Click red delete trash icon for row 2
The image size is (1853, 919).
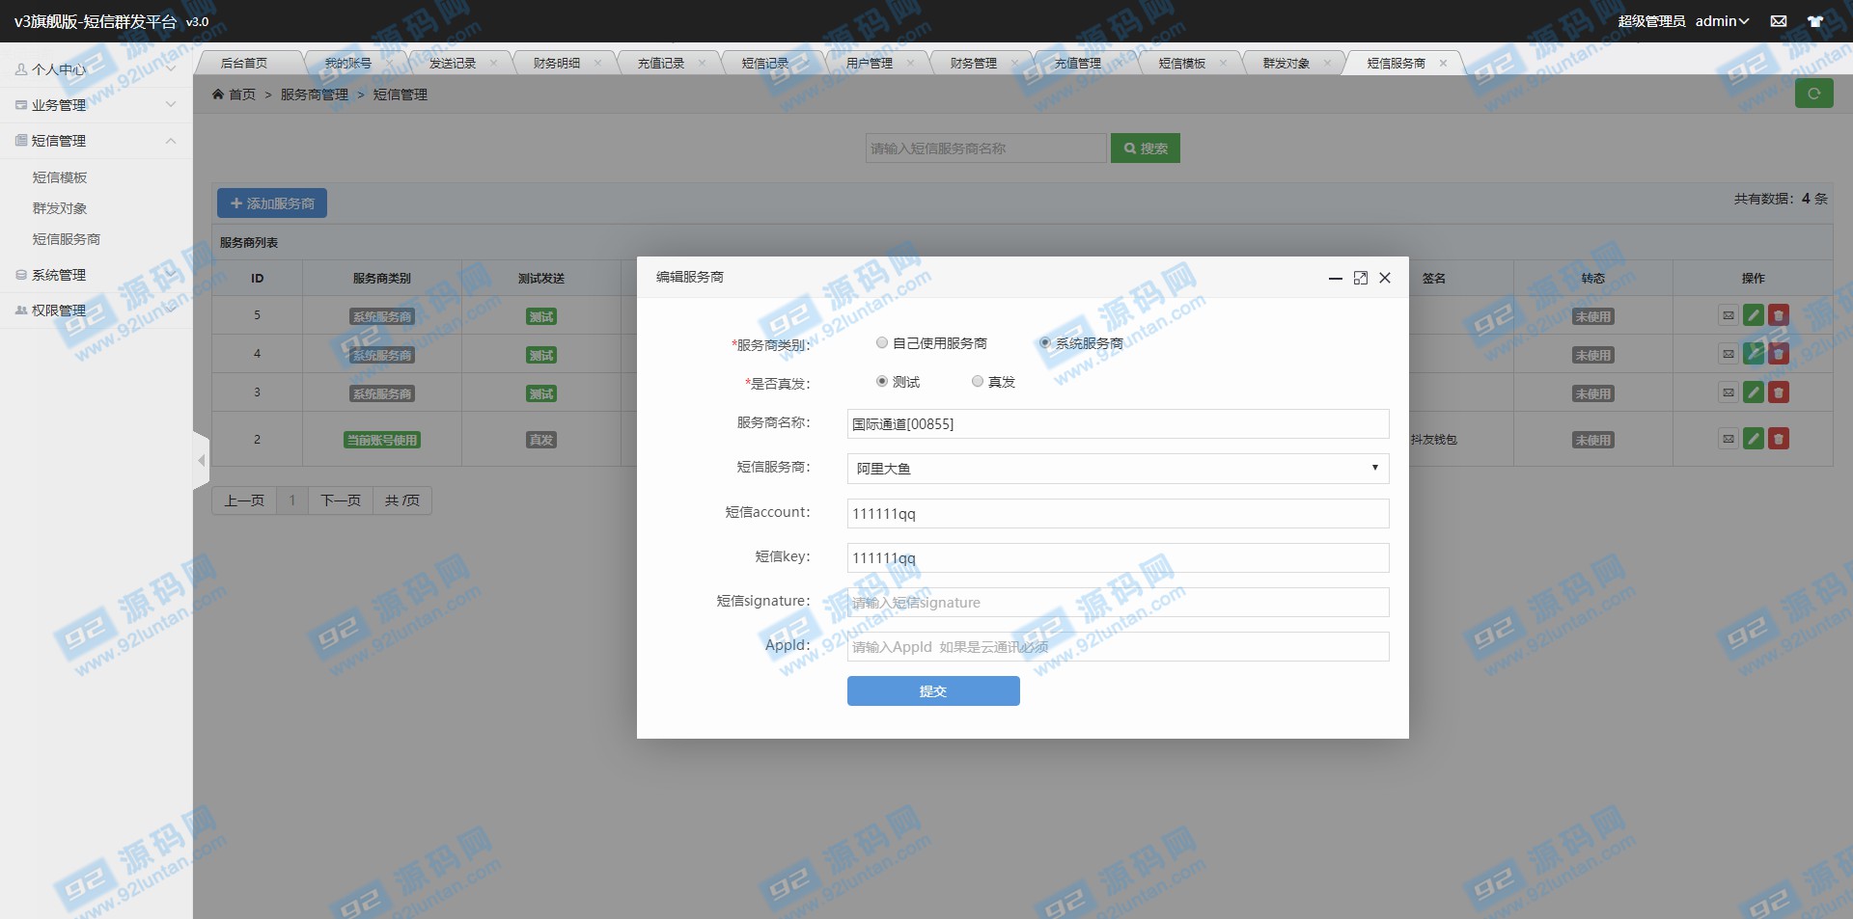point(1779,439)
